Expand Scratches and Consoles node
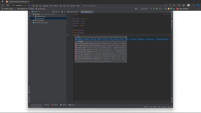Viewport: 201px width, 113px height. 40,23
